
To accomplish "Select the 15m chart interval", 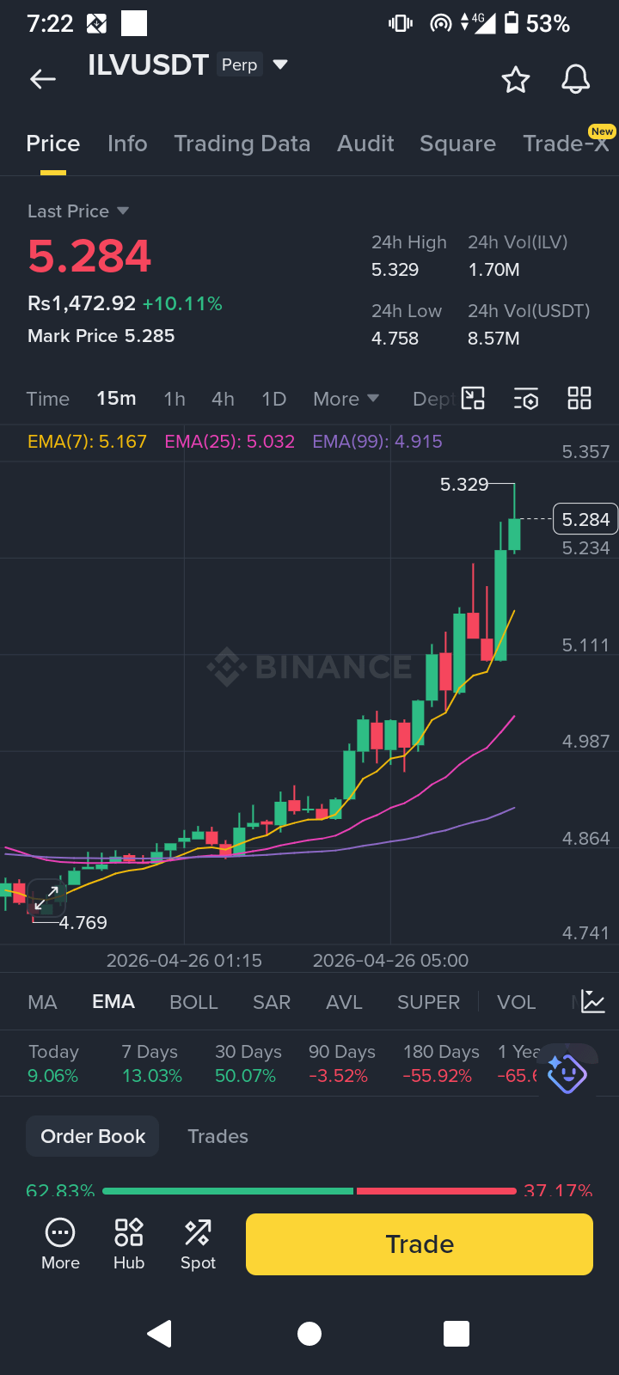I will [116, 399].
